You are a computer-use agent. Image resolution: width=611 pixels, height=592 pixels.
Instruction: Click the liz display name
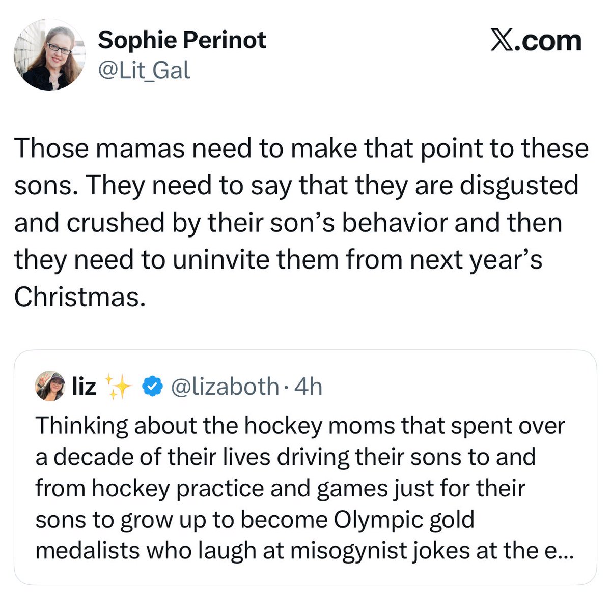[x=84, y=387]
